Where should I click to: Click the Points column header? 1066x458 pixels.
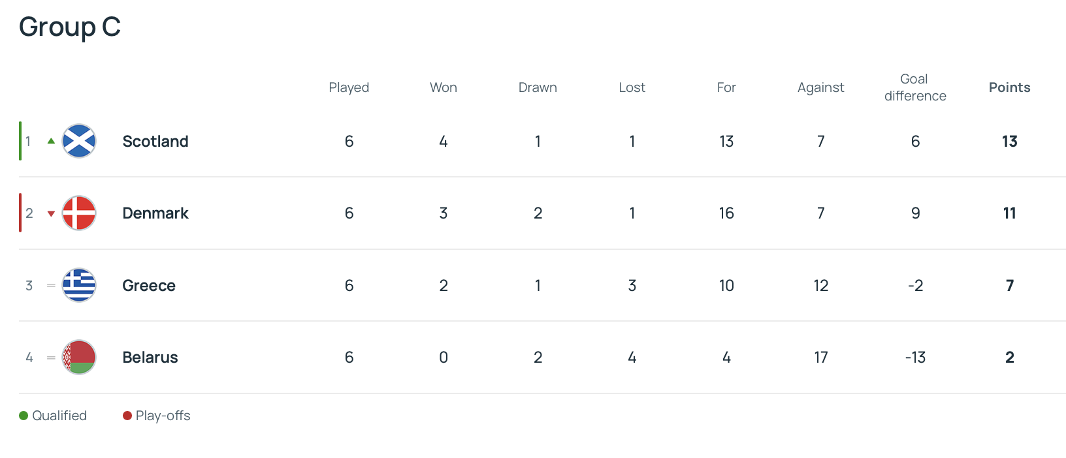[1009, 87]
